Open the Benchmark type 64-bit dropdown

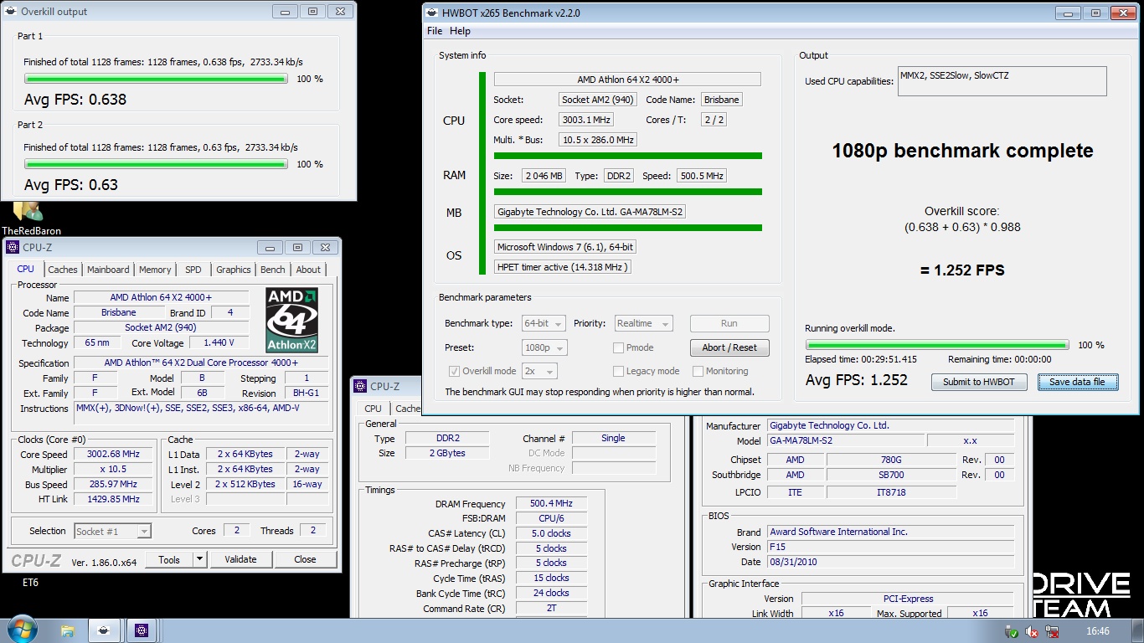pyautogui.click(x=544, y=323)
